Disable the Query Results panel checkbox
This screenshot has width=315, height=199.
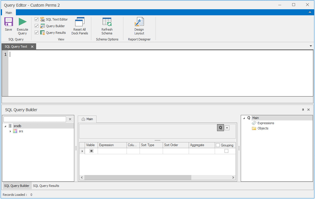click(37, 33)
